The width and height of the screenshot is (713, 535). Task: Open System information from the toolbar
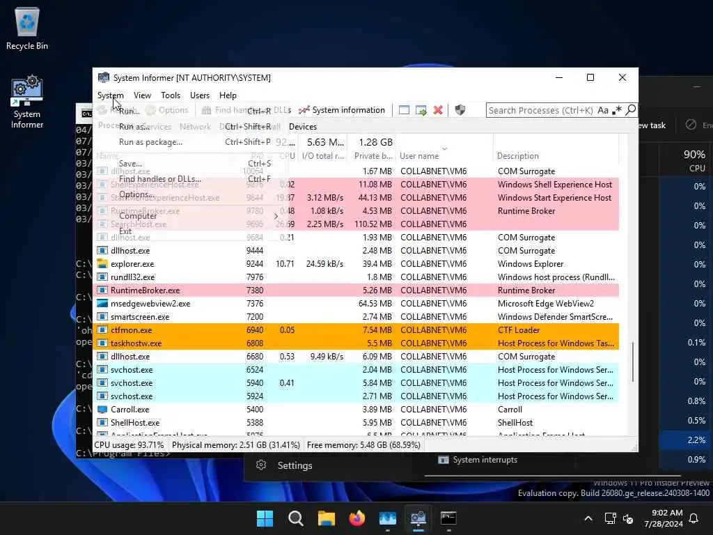point(342,110)
